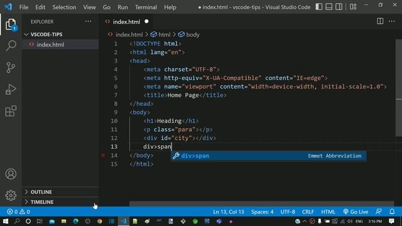
Task: Toggle the breakpoint on line 14
Action: tap(103, 155)
